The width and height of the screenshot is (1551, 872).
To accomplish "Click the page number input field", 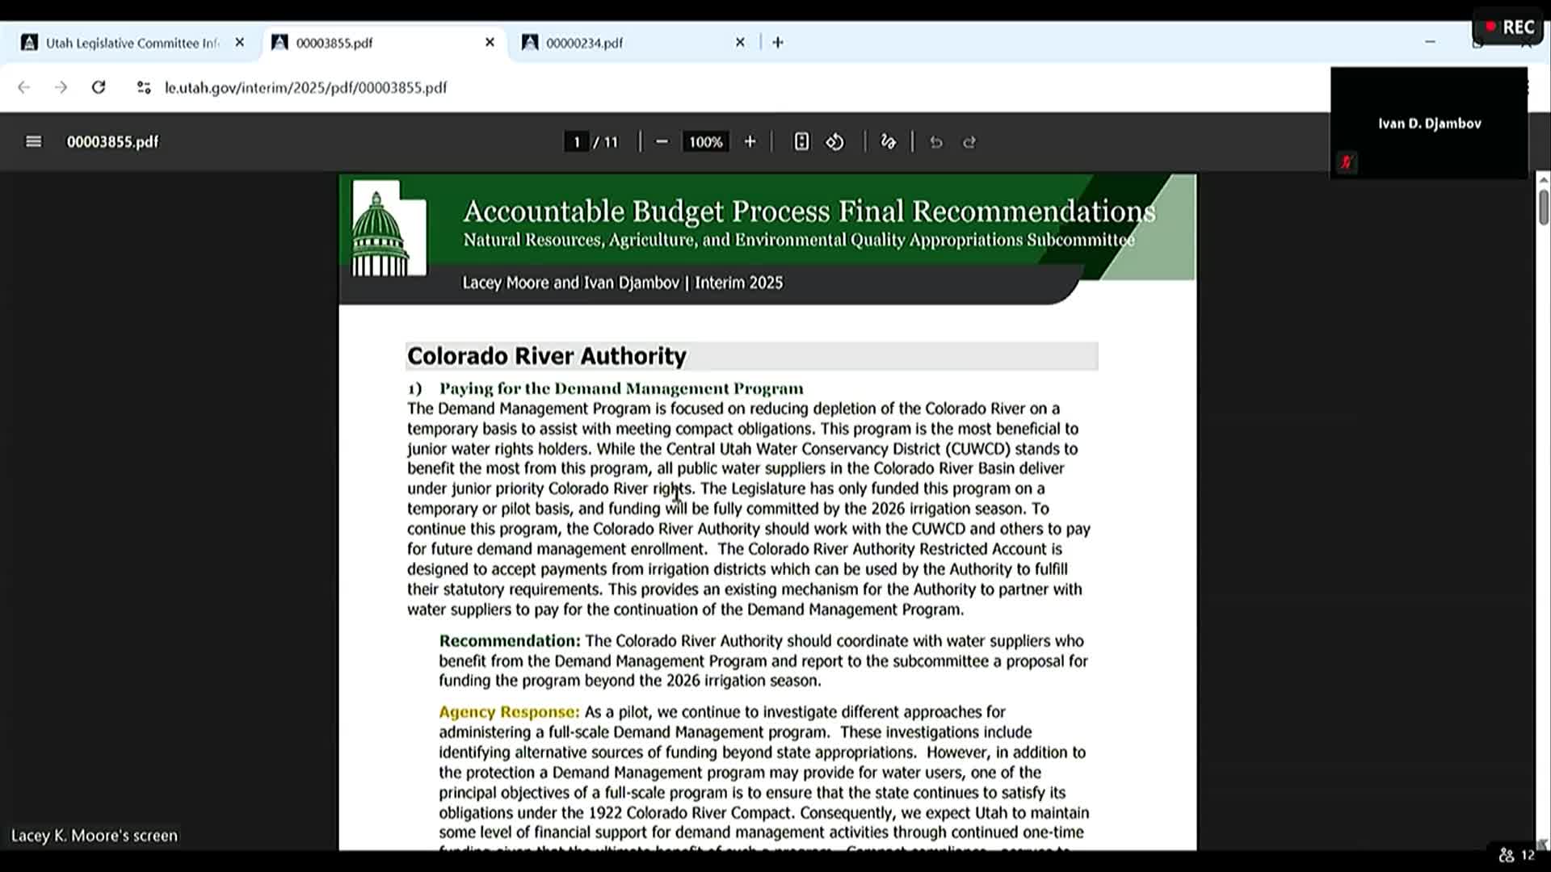I will click(x=576, y=142).
